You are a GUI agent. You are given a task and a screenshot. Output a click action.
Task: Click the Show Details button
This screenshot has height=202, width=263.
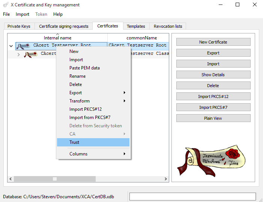213,75
